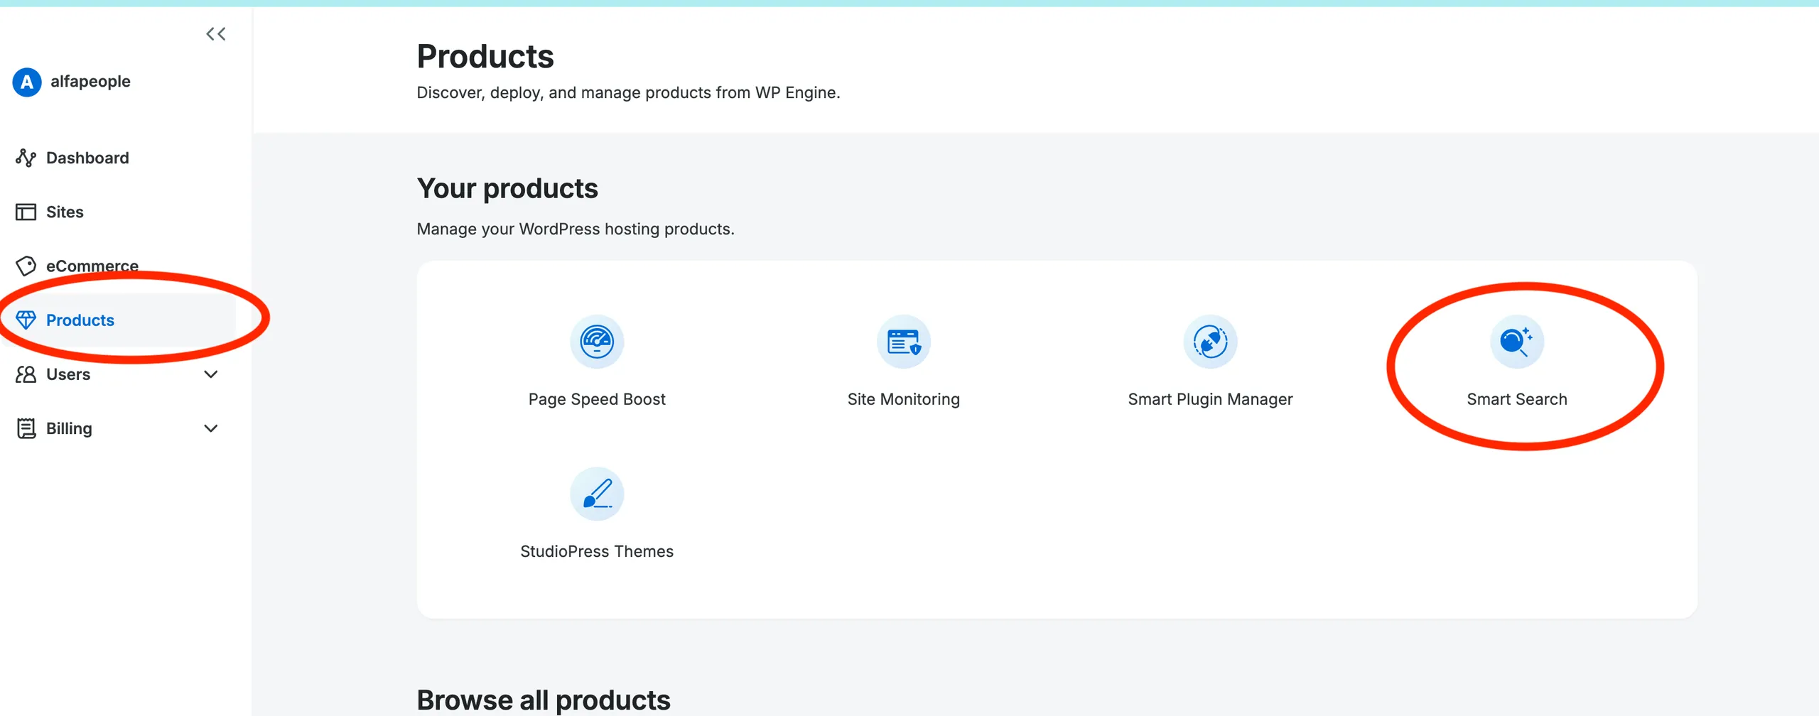
Task: Collapse the left navigation sidebar
Action: click(216, 33)
